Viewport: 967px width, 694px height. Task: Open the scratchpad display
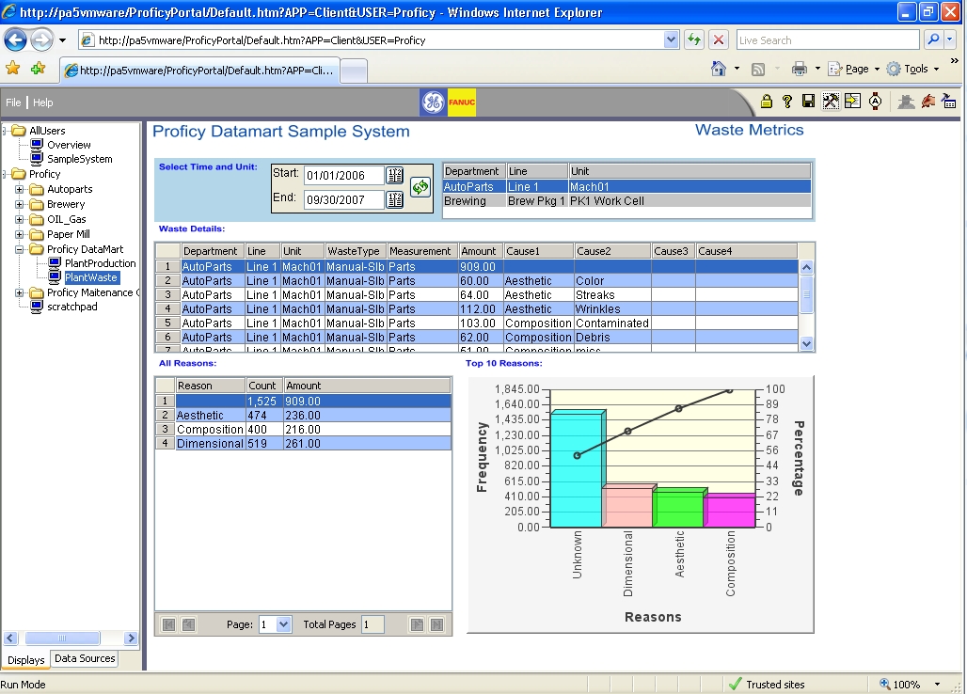[72, 307]
